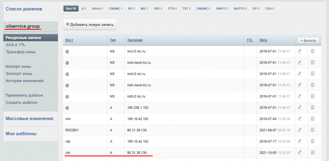
Task: Filter by TXT records tab
Action: (x=187, y=9)
